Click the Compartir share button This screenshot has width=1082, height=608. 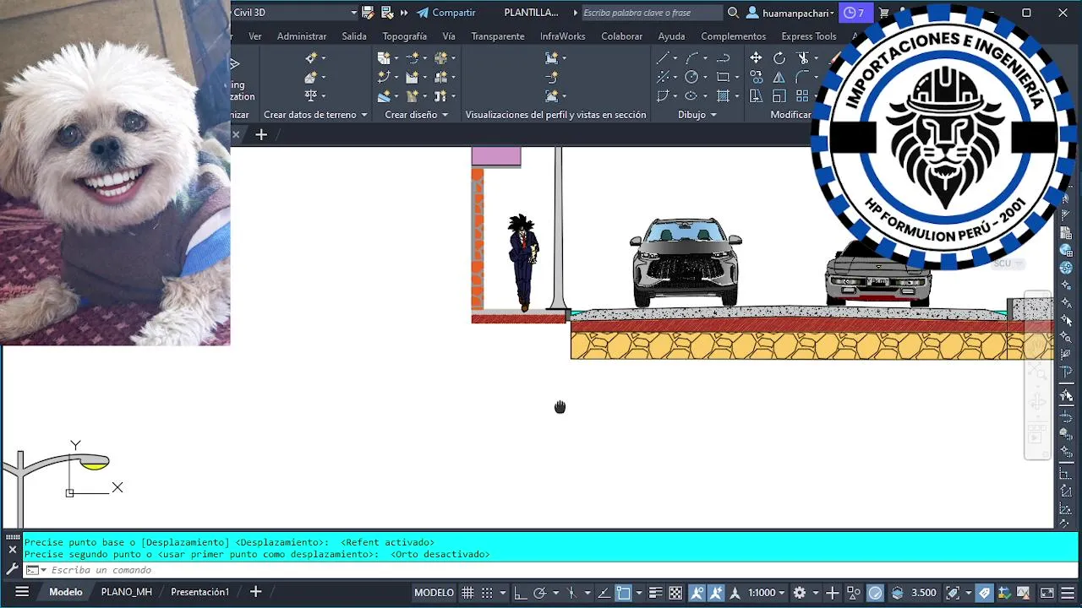(446, 13)
